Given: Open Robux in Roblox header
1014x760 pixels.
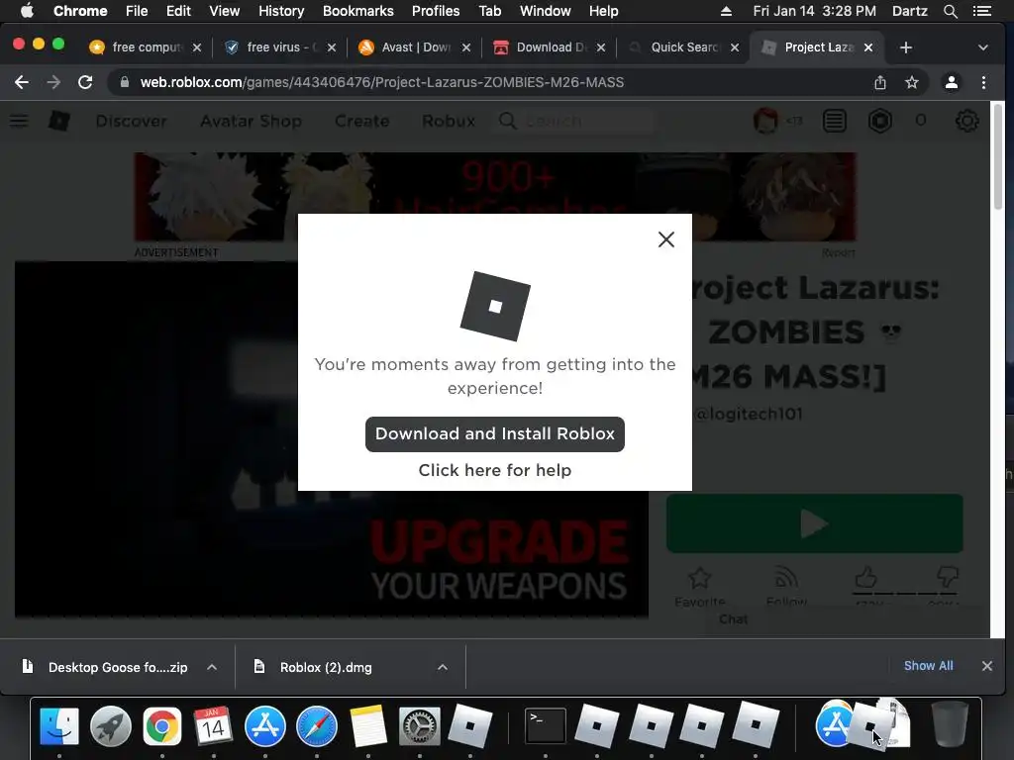Looking at the screenshot, I should [449, 121].
